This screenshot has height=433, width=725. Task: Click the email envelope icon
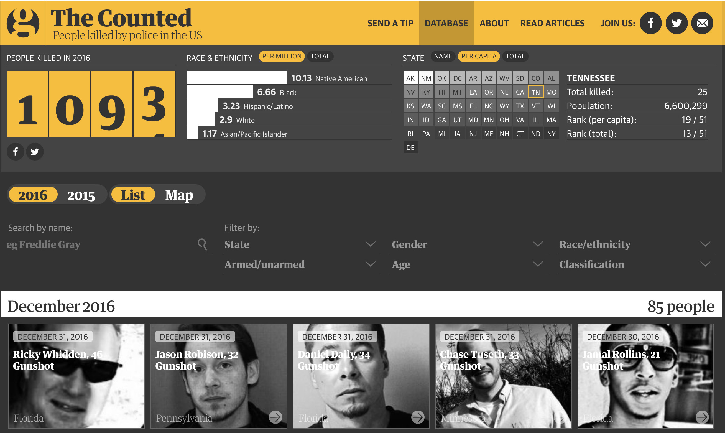702,23
